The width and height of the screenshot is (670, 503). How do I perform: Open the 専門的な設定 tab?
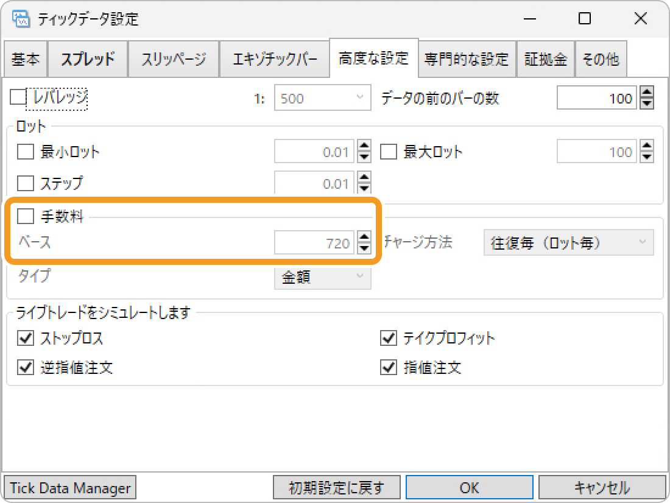pos(467,59)
